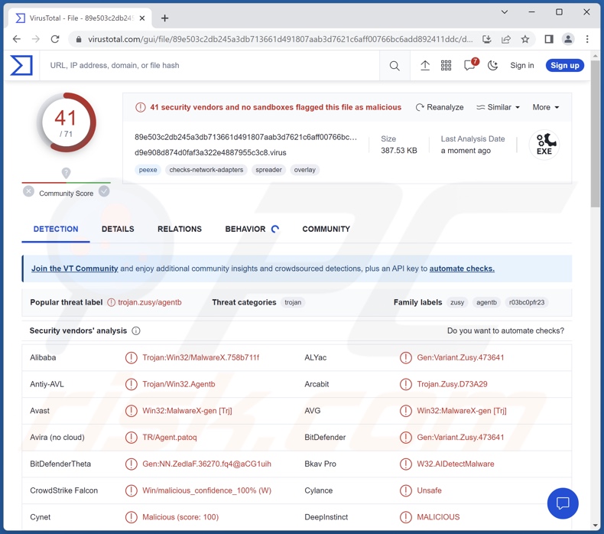Click alert icon next to trojan.zusy/agentb
604x534 pixels.
[x=112, y=302]
